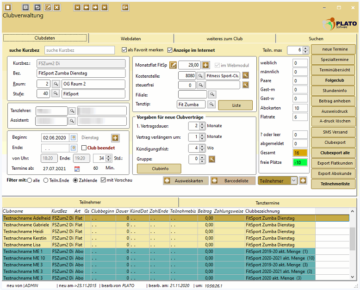The height and width of the screenshot is (290, 360).
Task: Click the exit toolbar icon
Action: [x=125, y=7]
